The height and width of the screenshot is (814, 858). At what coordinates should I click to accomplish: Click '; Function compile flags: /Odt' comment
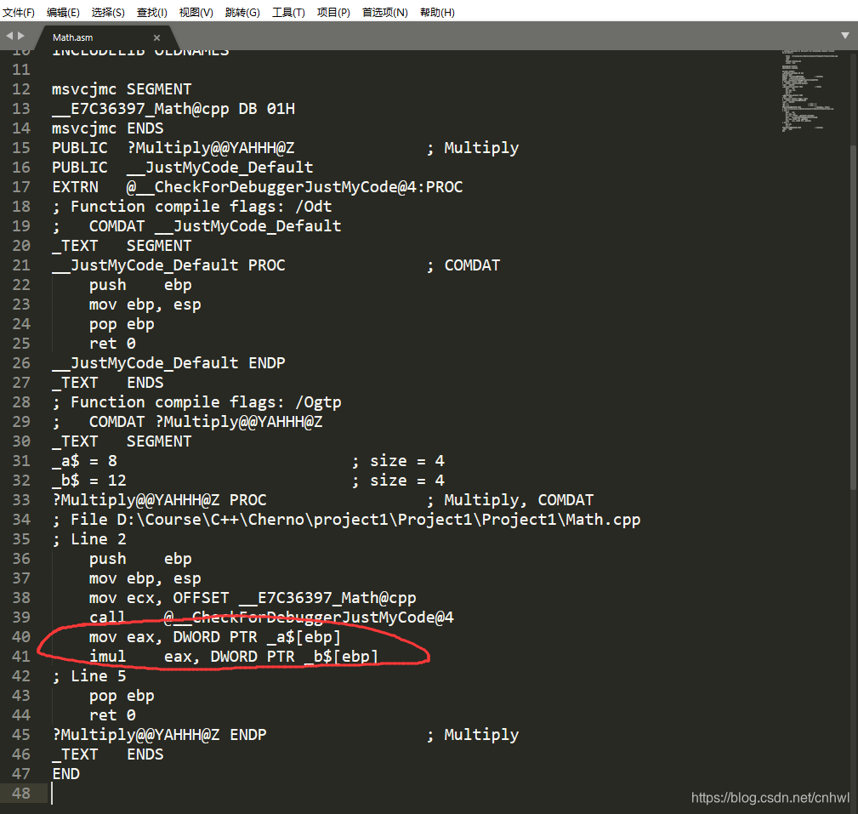192,207
